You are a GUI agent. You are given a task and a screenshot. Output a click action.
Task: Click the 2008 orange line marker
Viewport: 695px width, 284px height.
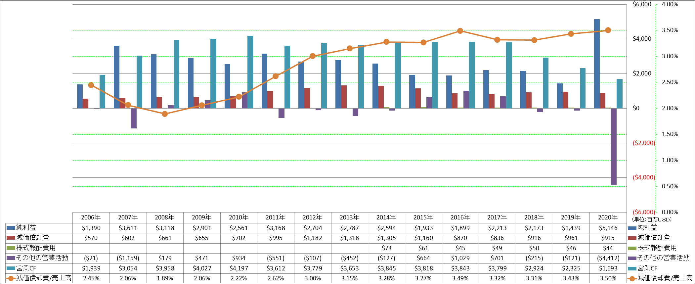point(165,114)
